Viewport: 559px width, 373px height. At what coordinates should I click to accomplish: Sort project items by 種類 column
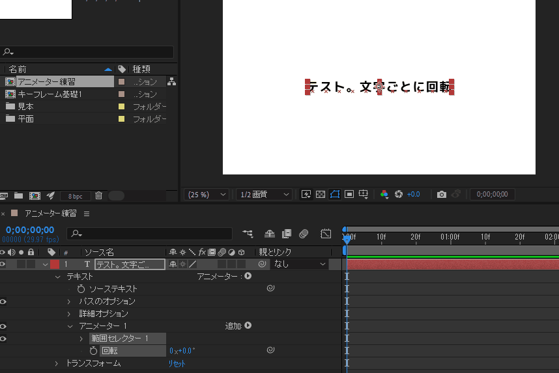pyautogui.click(x=141, y=69)
